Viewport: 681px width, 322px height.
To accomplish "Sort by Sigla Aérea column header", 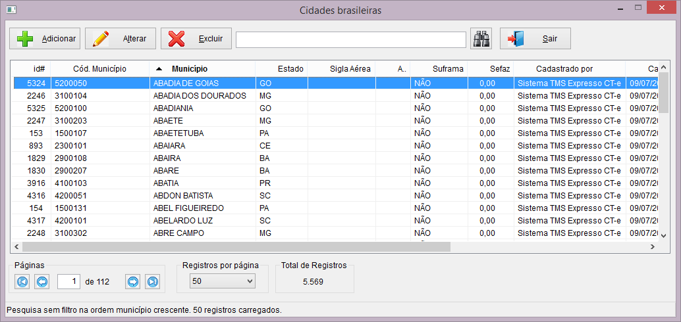I will pyautogui.click(x=341, y=68).
